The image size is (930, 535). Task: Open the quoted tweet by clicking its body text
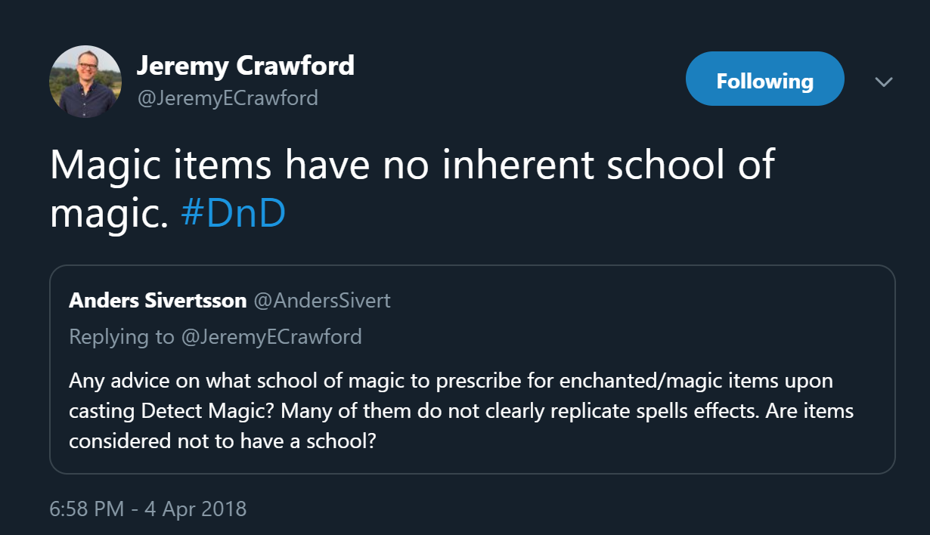click(x=461, y=411)
